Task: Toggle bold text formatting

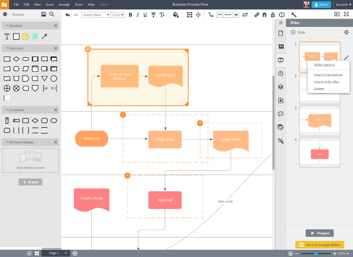Action: point(130,15)
